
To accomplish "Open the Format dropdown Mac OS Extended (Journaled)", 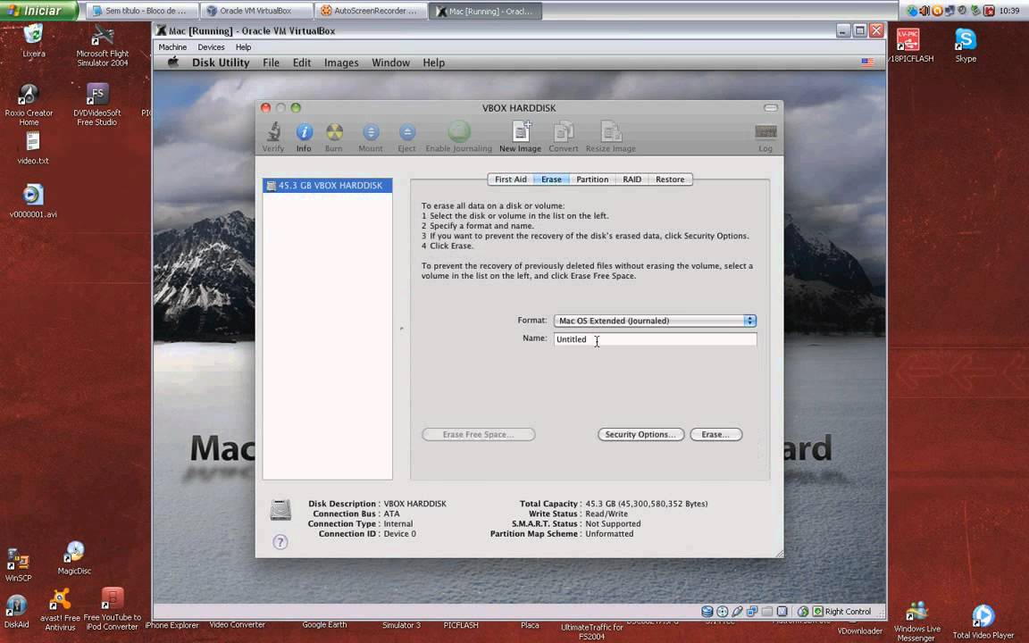I will 655,321.
